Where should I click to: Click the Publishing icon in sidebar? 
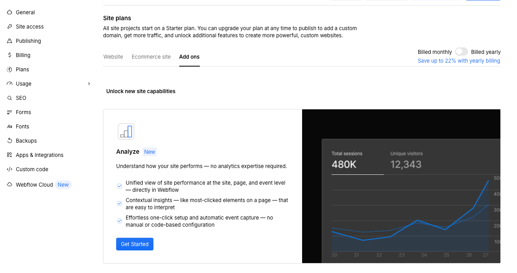10,41
